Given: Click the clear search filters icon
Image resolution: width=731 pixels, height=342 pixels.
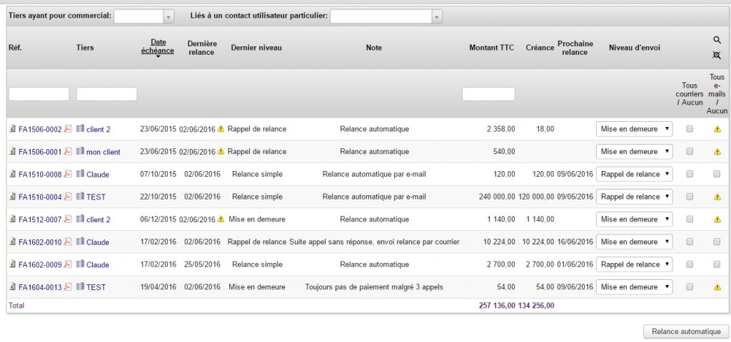Looking at the screenshot, I should [717, 55].
